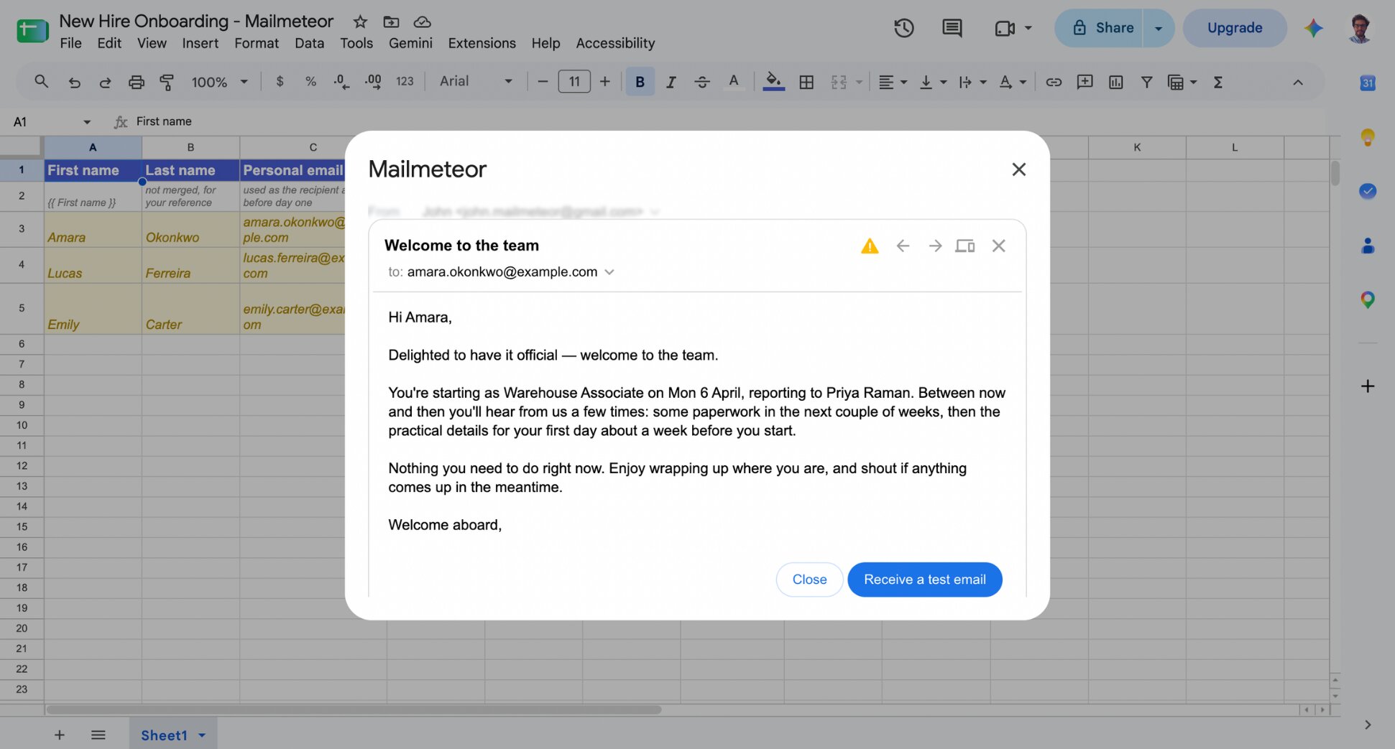The image size is (1395, 749).
Task: Close the Mailmeteor dialog
Action: pyautogui.click(x=1018, y=169)
